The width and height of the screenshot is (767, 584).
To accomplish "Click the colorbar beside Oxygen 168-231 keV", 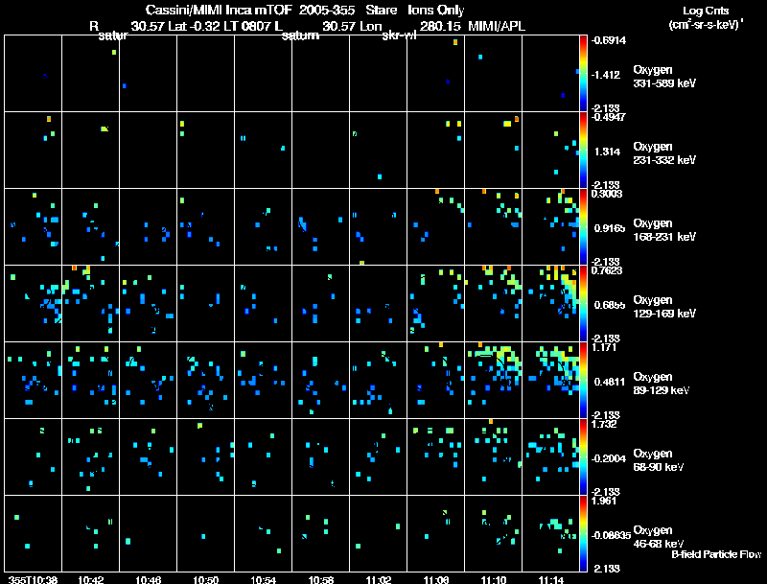I will (x=583, y=227).
